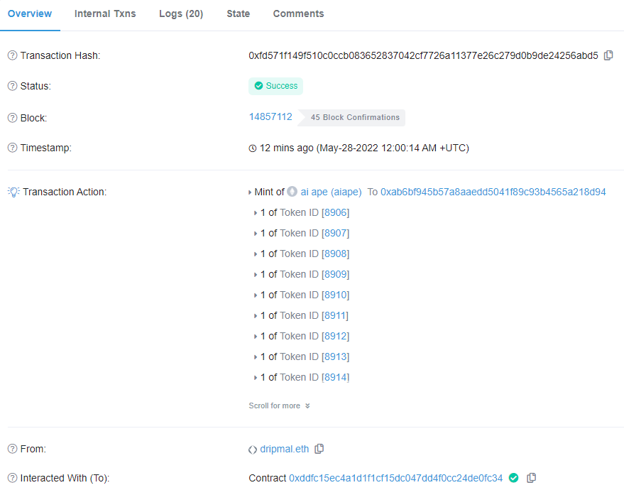Expand the Mint transaction action row

(250, 191)
